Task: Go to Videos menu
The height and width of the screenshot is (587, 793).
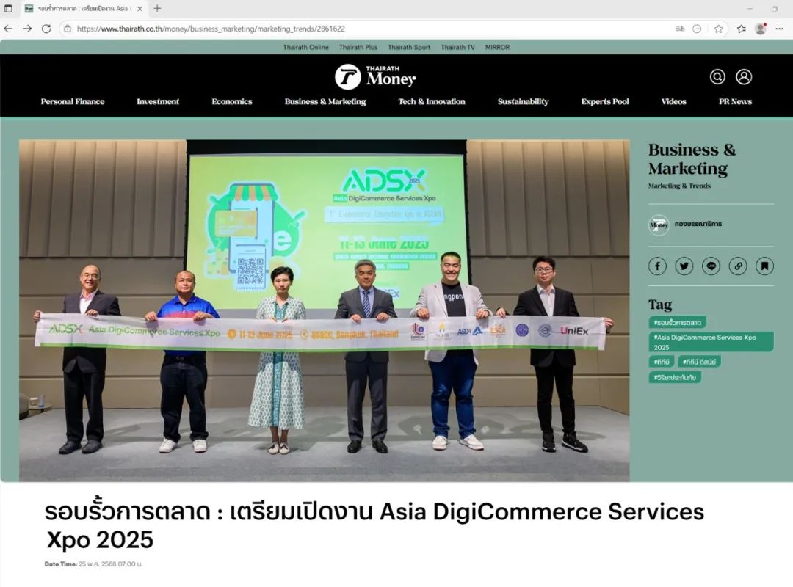Action: 673,102
